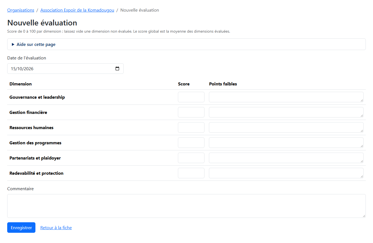Focus Points faibles box for Redevabilité et protection
The width and height of the screenshot is (373, 243).
click(x=286, y=173)
